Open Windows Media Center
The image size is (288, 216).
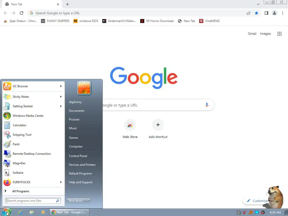point(33,116)
